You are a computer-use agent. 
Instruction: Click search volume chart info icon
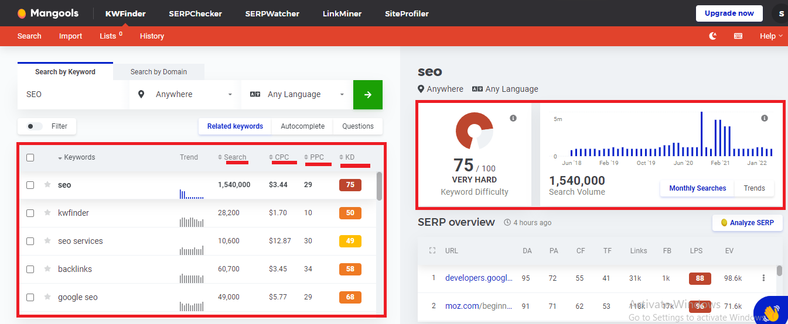coord(764,118)
